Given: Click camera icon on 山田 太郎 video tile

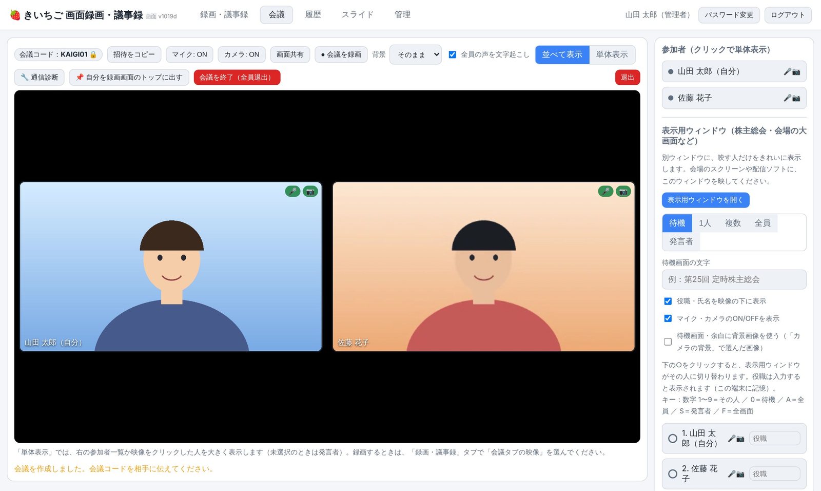Looking at the screenshot, I should click(x=310, y=192).
